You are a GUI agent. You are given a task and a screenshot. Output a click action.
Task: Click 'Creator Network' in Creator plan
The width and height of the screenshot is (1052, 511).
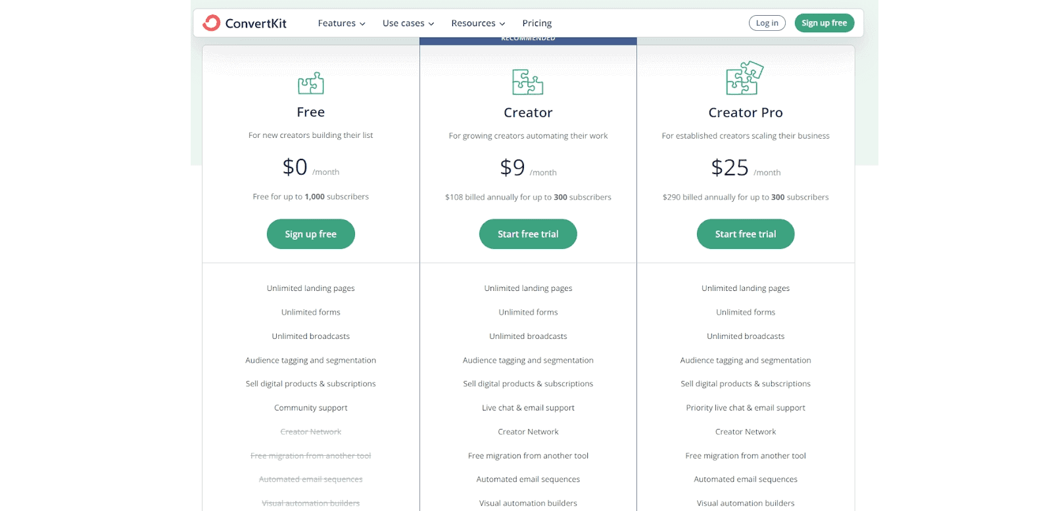pos(528,432)
